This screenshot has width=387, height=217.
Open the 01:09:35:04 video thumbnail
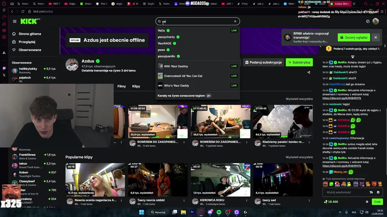pos(158,121)
